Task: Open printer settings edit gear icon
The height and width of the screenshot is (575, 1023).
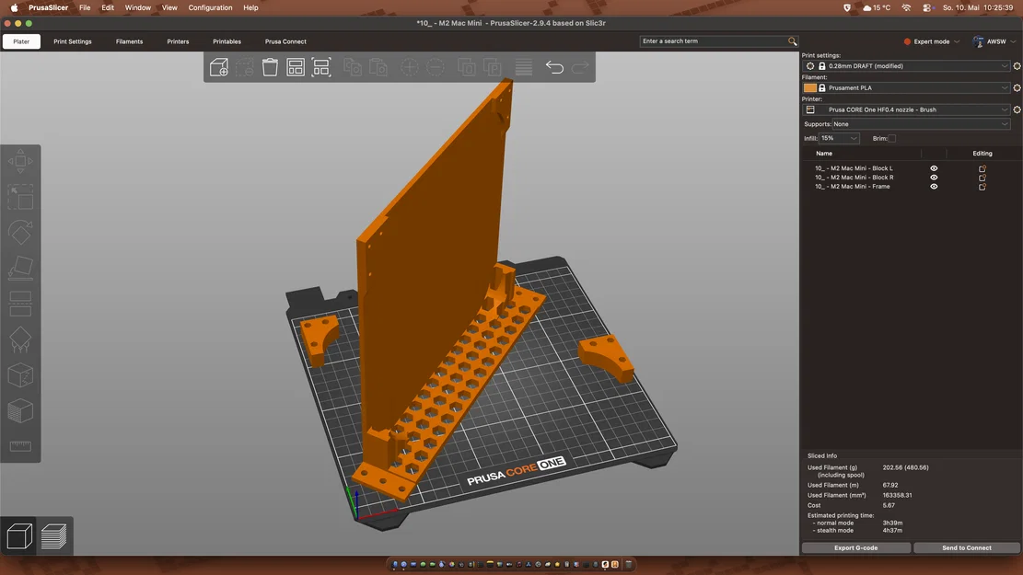Action: pos(1017,109)
